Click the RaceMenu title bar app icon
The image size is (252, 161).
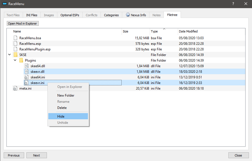[5, 4]
